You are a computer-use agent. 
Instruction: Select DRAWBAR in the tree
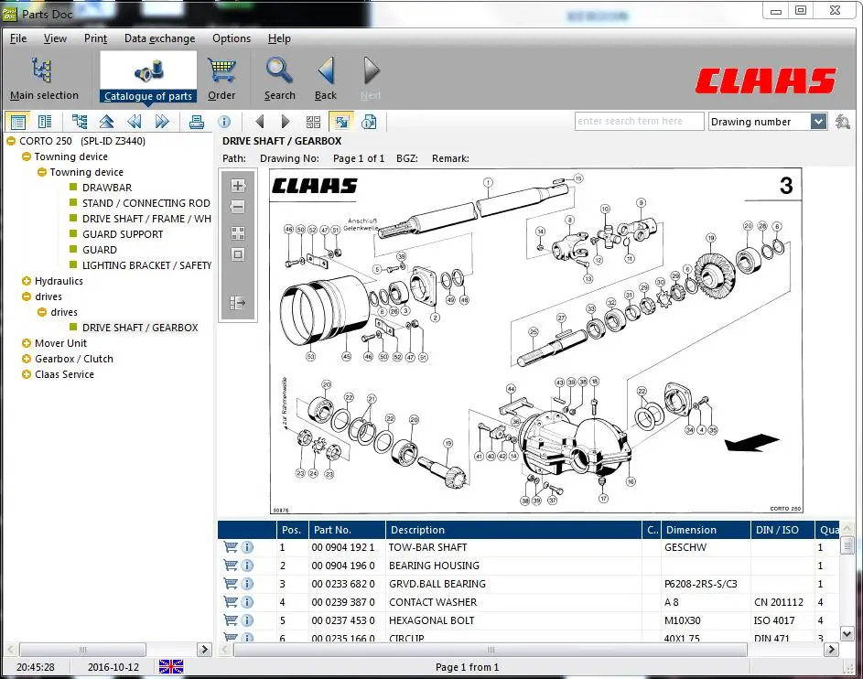click(107, 188)
